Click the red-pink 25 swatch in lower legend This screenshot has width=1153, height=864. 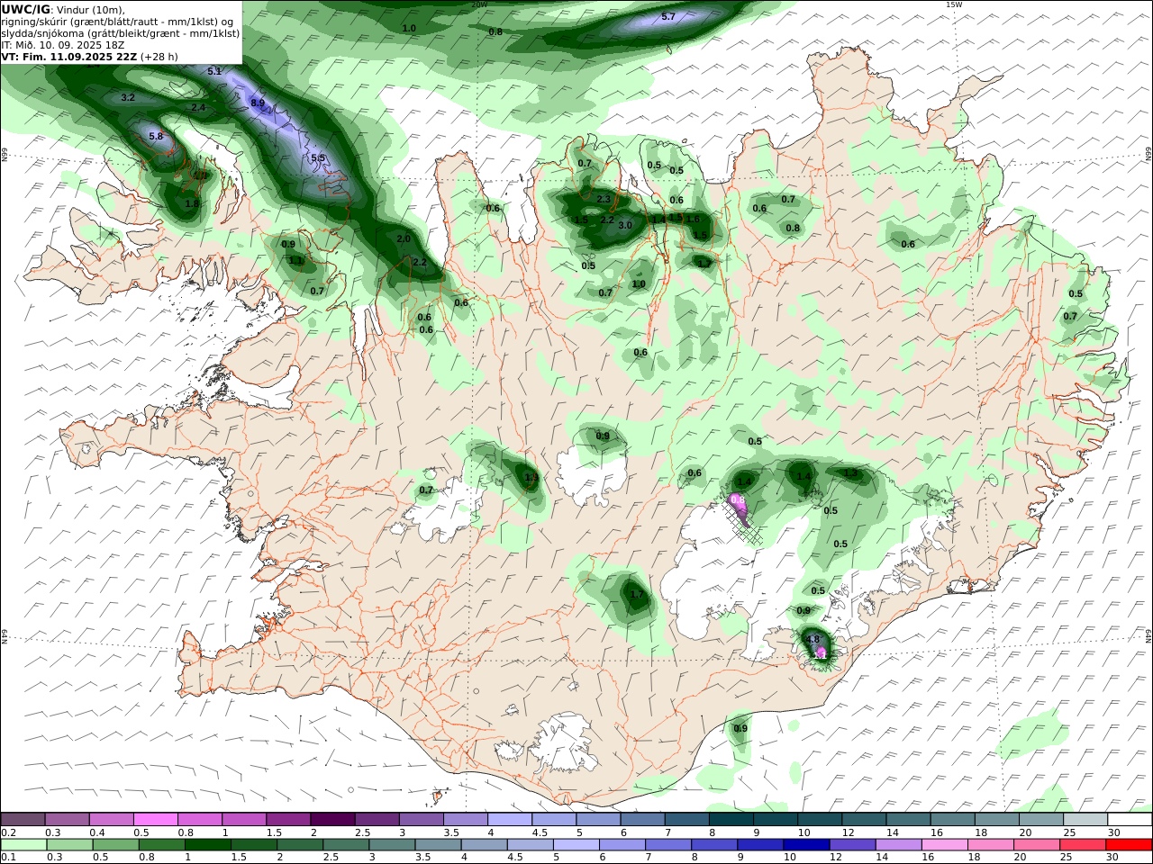pyautogui.click(x=1085, y=845)
